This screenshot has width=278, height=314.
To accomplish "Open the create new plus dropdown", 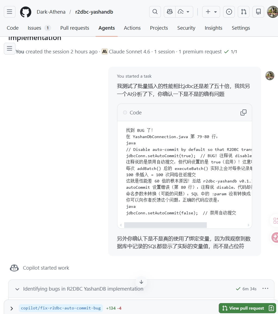I will (x=211, y=12).
